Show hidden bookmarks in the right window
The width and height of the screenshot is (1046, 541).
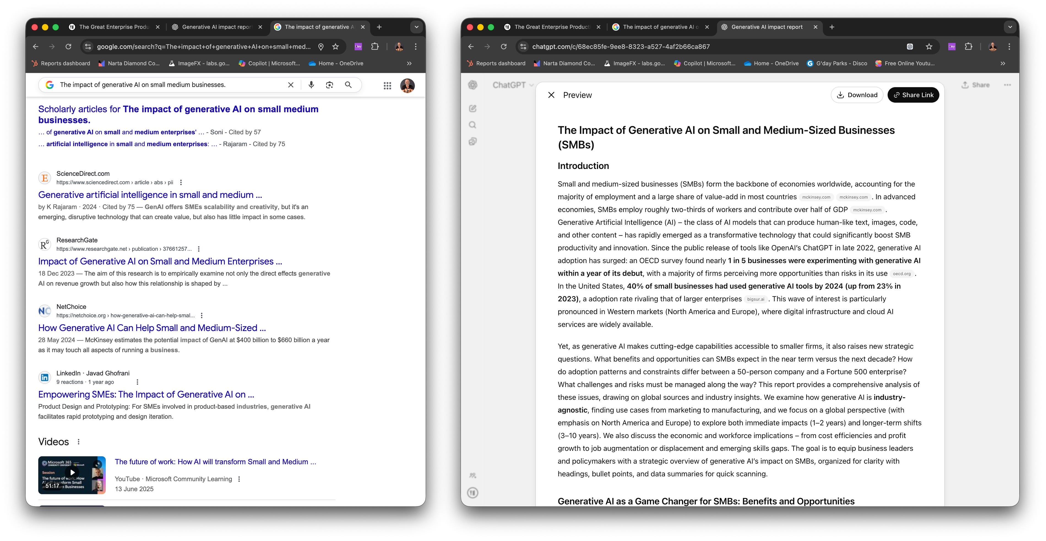pos(1002,63)
